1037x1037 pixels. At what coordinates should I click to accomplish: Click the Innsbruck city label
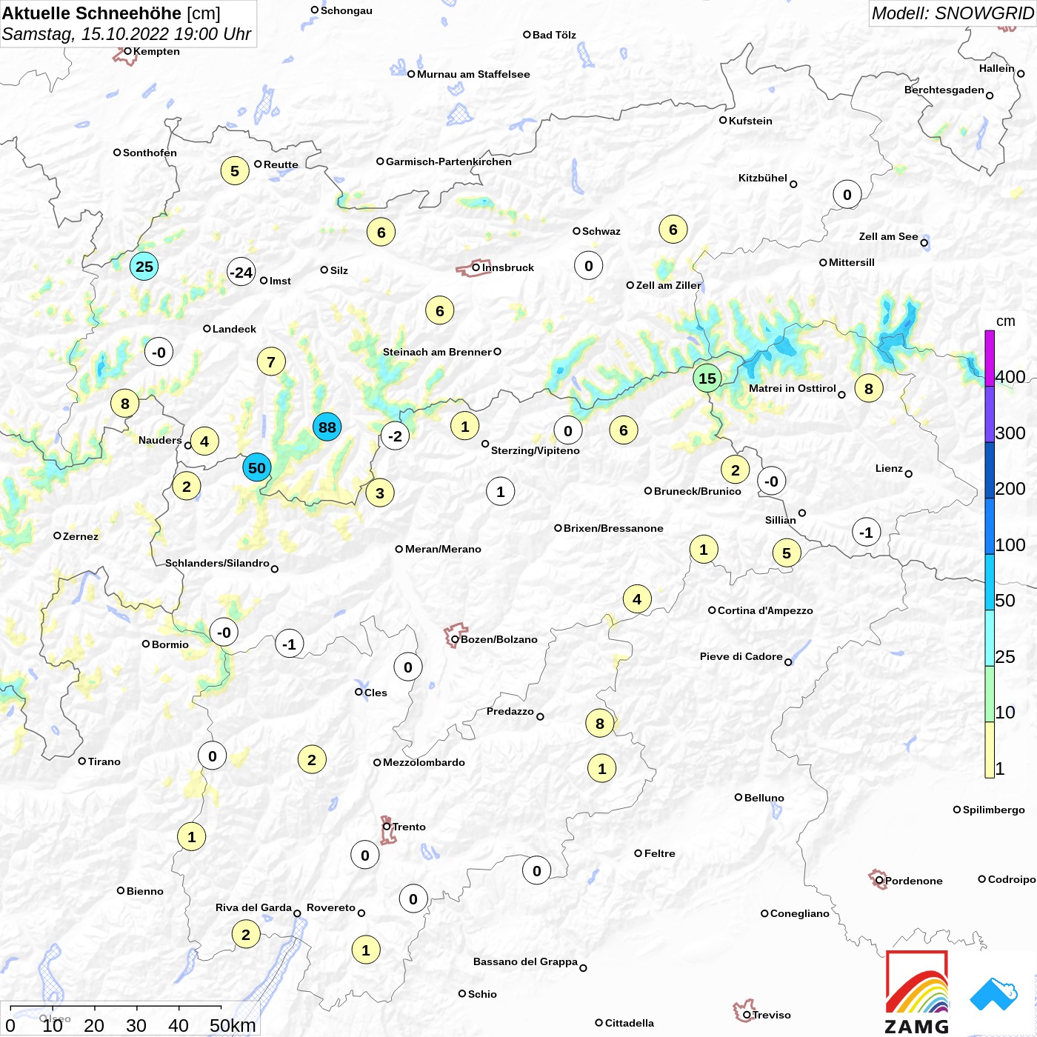coord(508,267)
